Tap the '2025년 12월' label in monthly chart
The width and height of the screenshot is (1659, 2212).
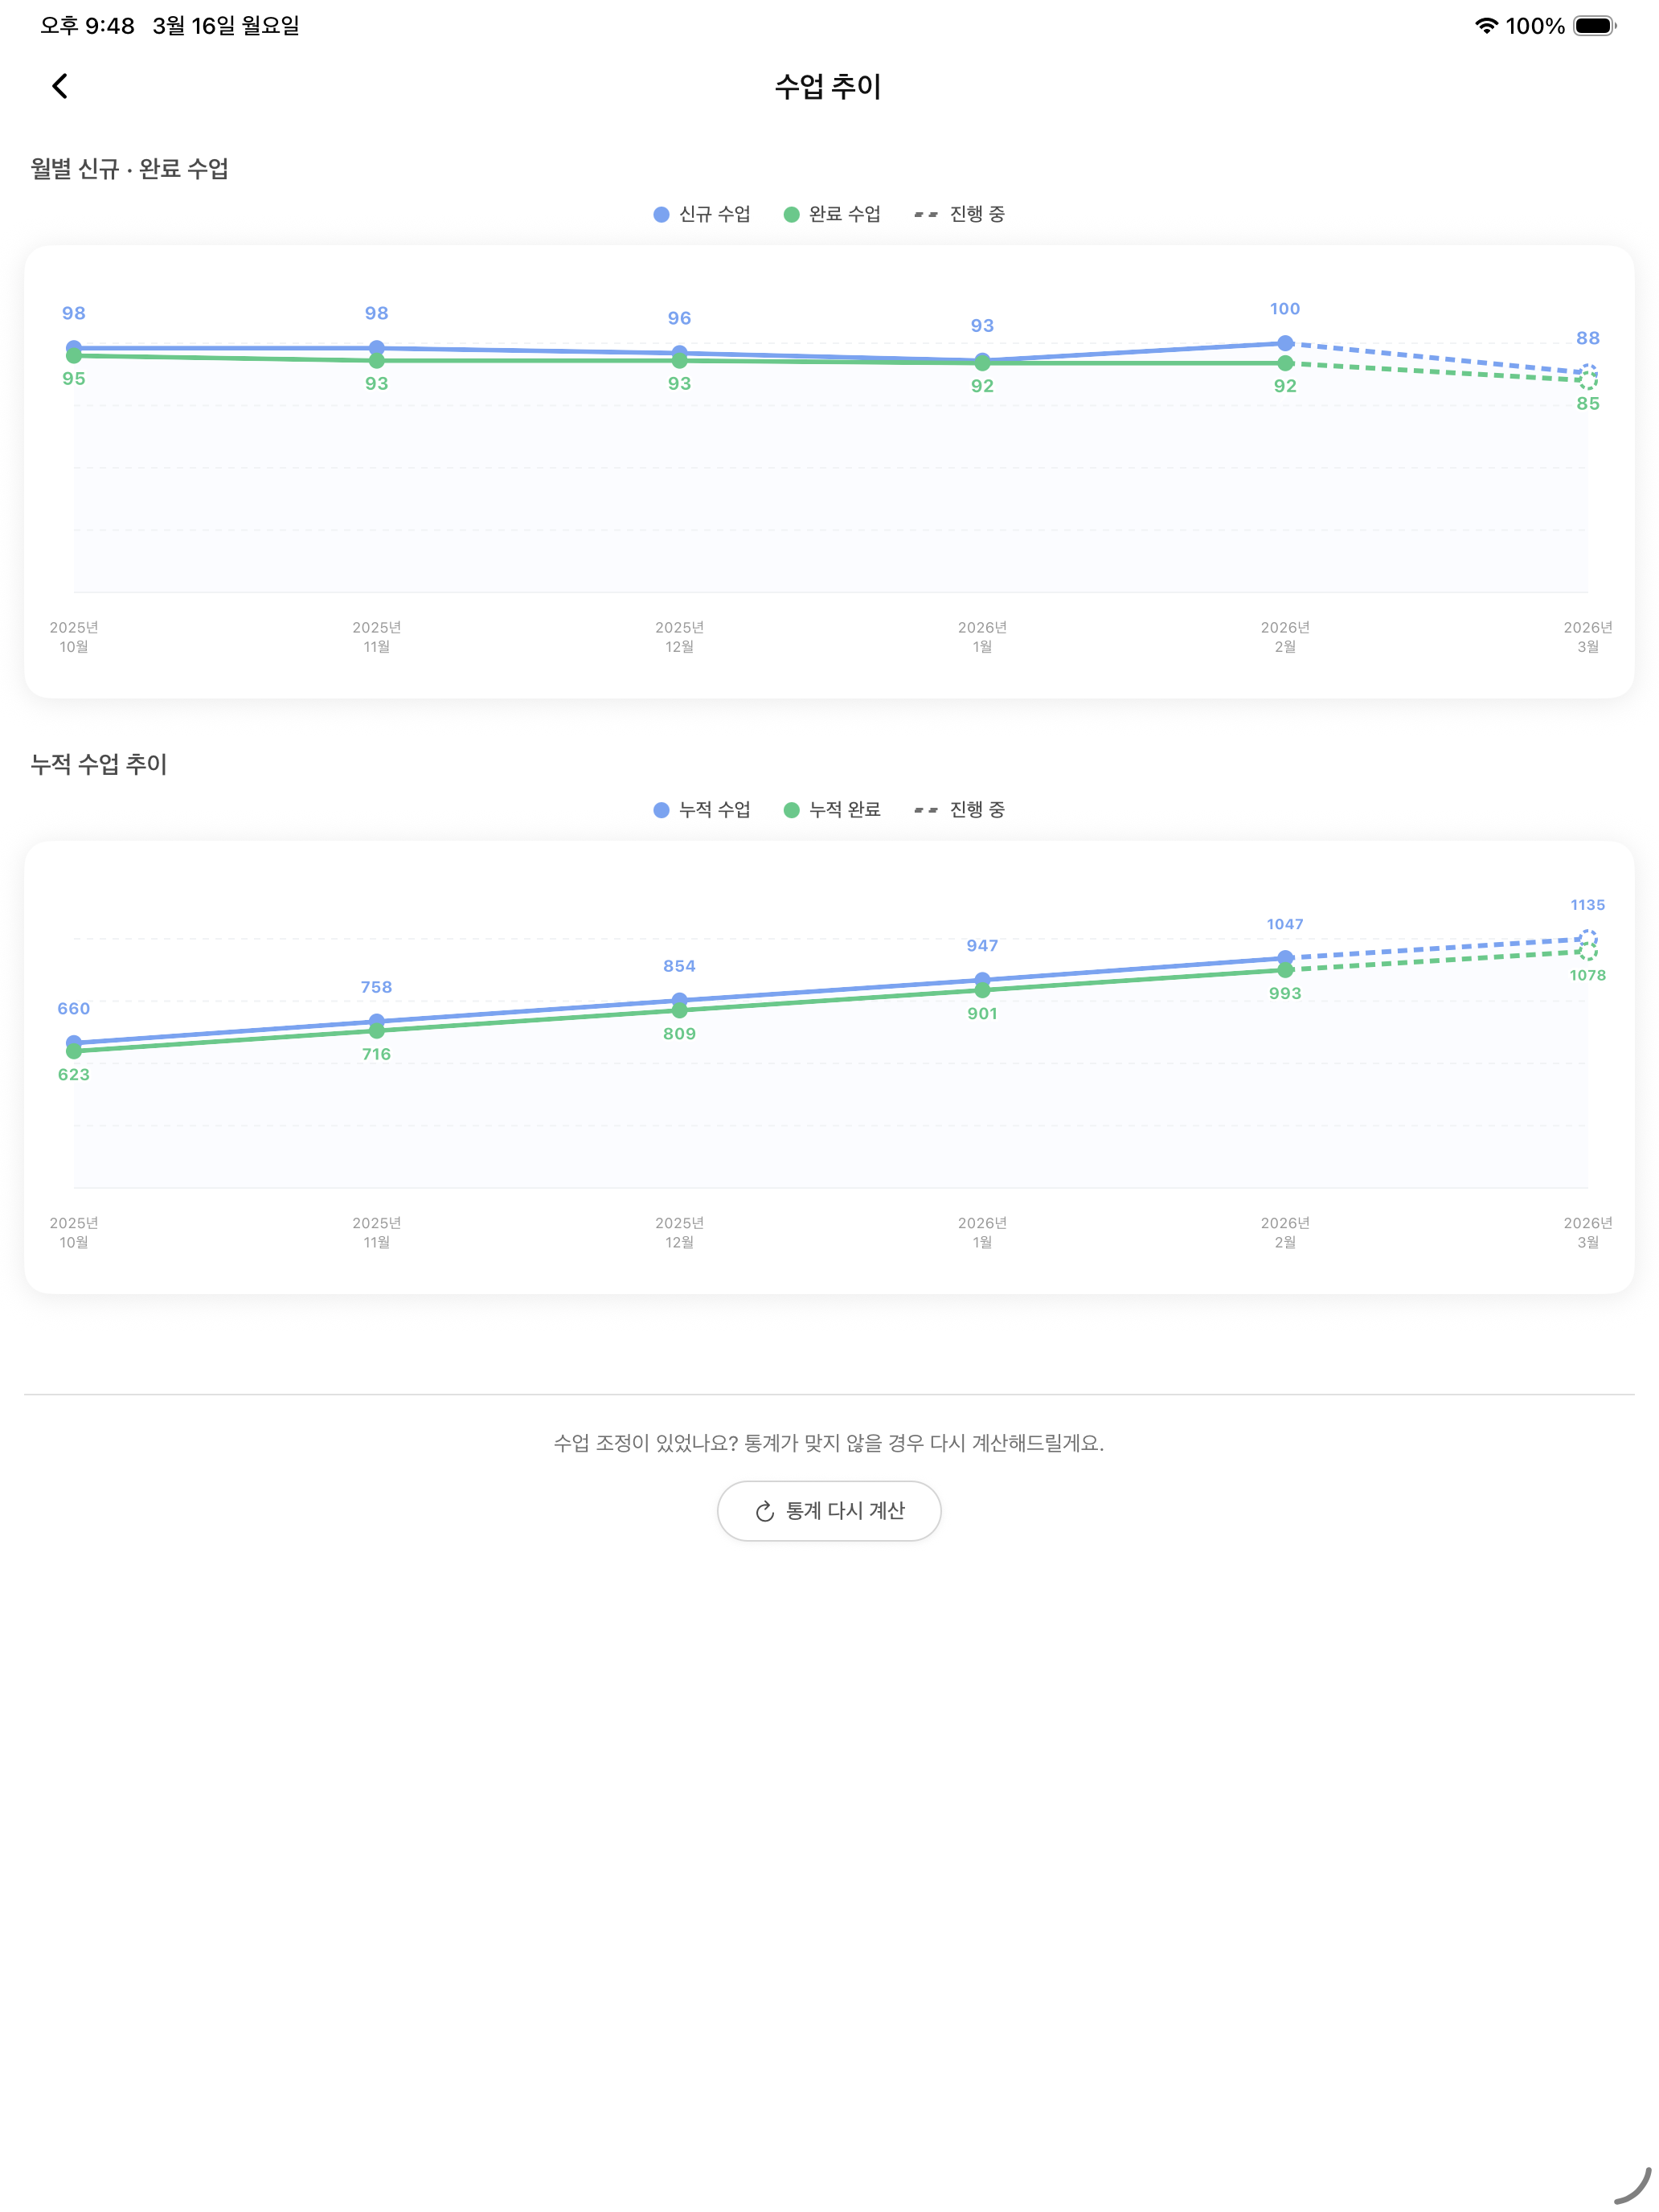(x=679, y=637)
